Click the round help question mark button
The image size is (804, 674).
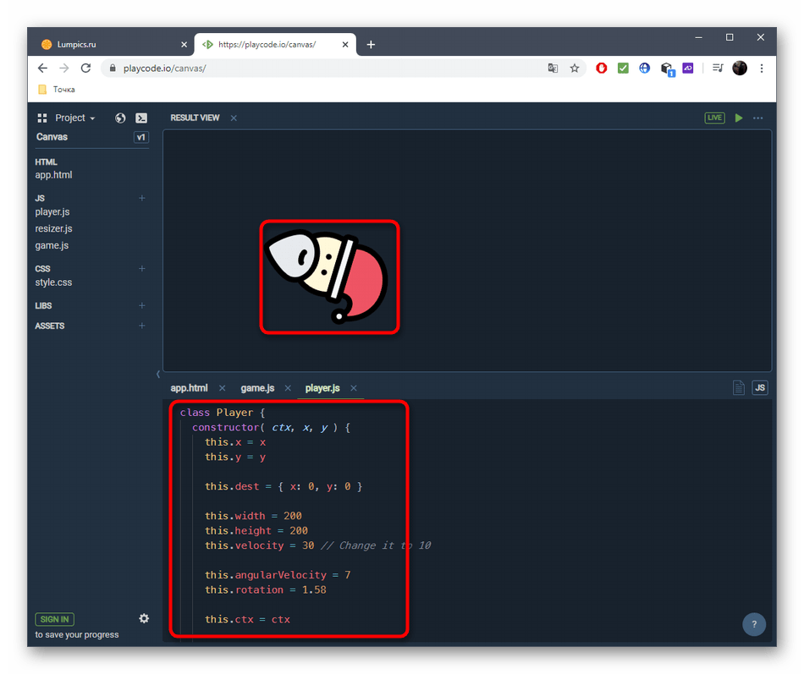[754, 625]
